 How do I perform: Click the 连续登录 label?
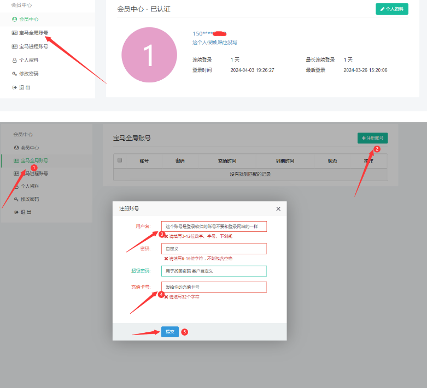tap(202, 60)
